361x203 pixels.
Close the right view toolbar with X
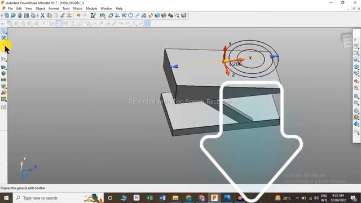pos(355,39)
